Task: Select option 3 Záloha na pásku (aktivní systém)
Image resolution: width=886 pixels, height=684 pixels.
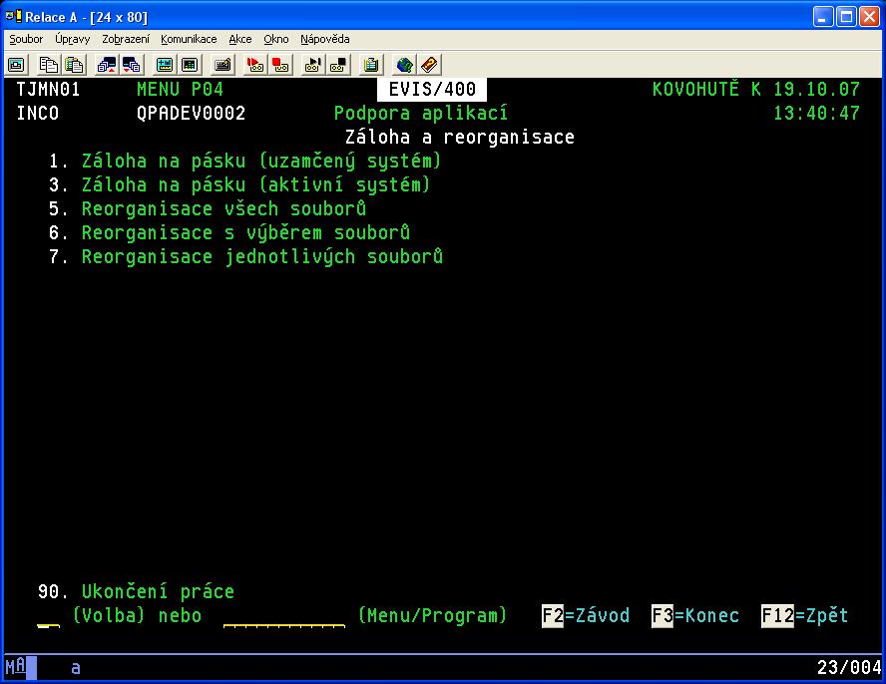Action: [x=239, y=184]
